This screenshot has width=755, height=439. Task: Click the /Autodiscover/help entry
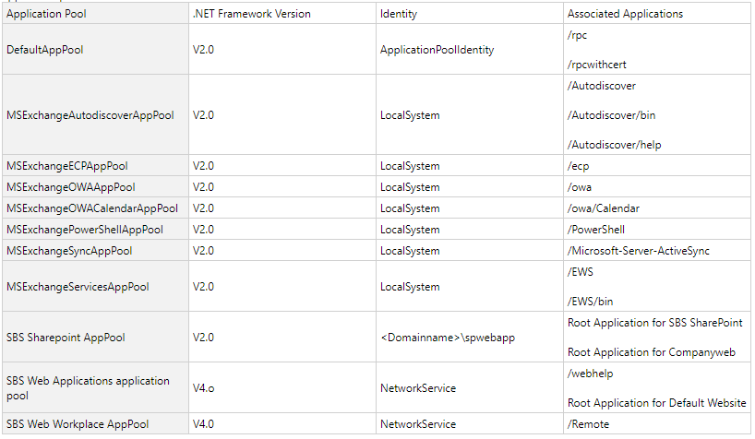pyautogui.click(x=615, y=145)
